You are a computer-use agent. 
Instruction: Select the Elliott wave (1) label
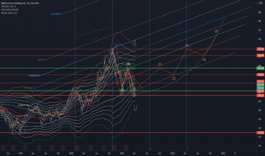click(160, 64)
